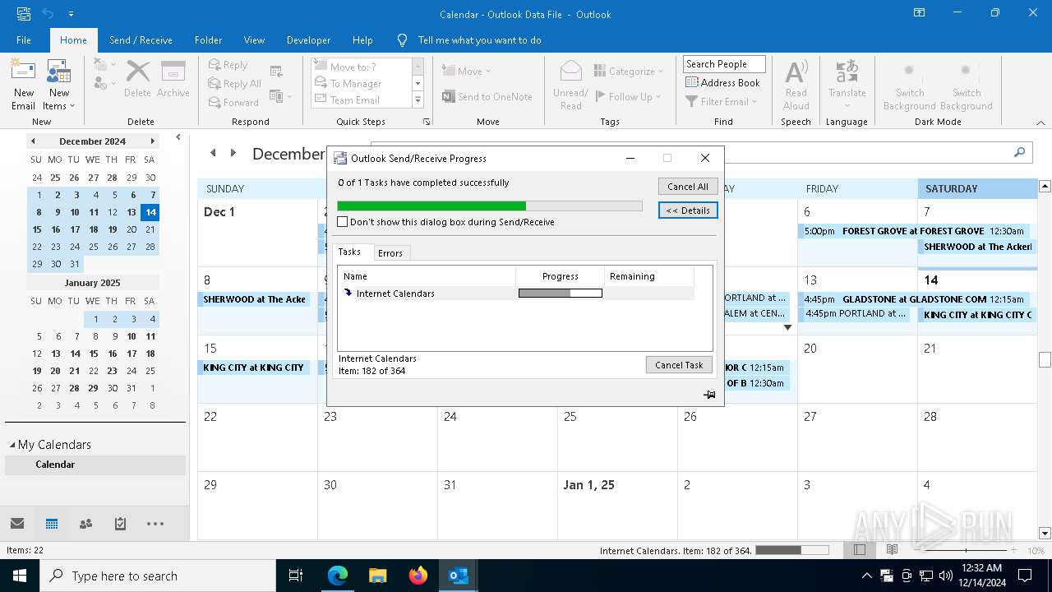Open the Follow Up dropdown
Image resolution: width=1052 pixels, height=592 pixels.
tap(629, 96)
